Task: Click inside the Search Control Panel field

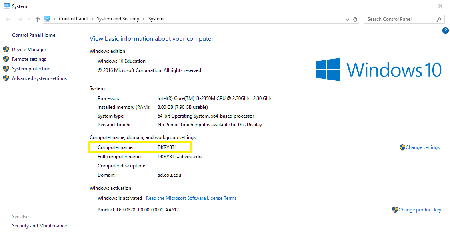Action: point(400,19)
